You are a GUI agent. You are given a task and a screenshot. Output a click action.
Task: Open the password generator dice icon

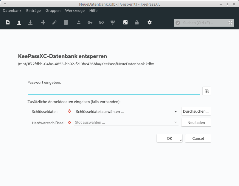125,22
